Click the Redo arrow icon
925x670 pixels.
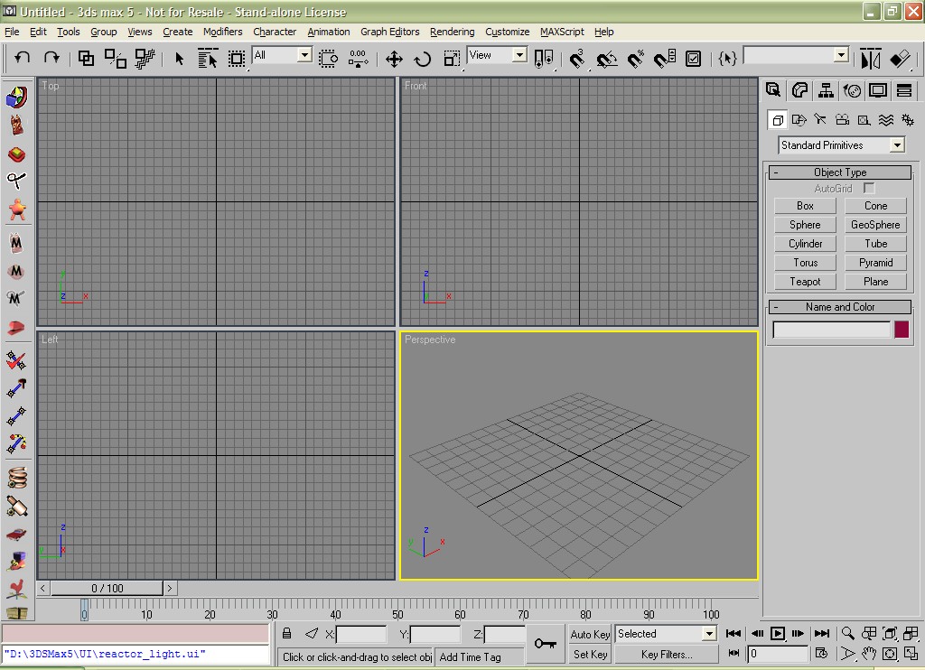[51, 58]
